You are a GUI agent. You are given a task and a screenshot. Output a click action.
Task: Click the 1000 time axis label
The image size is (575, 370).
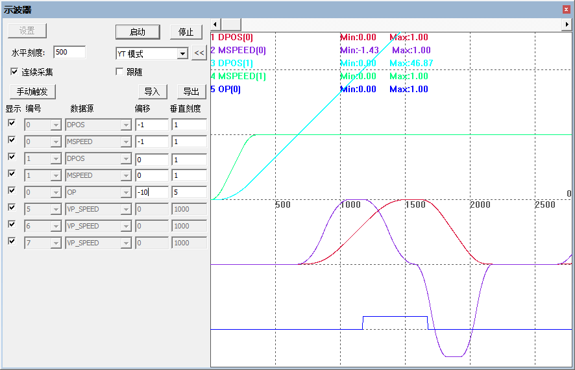pos(350,204)
